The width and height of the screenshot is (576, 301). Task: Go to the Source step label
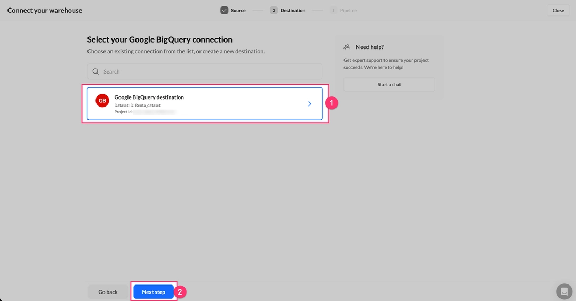(x=238, y=10)
